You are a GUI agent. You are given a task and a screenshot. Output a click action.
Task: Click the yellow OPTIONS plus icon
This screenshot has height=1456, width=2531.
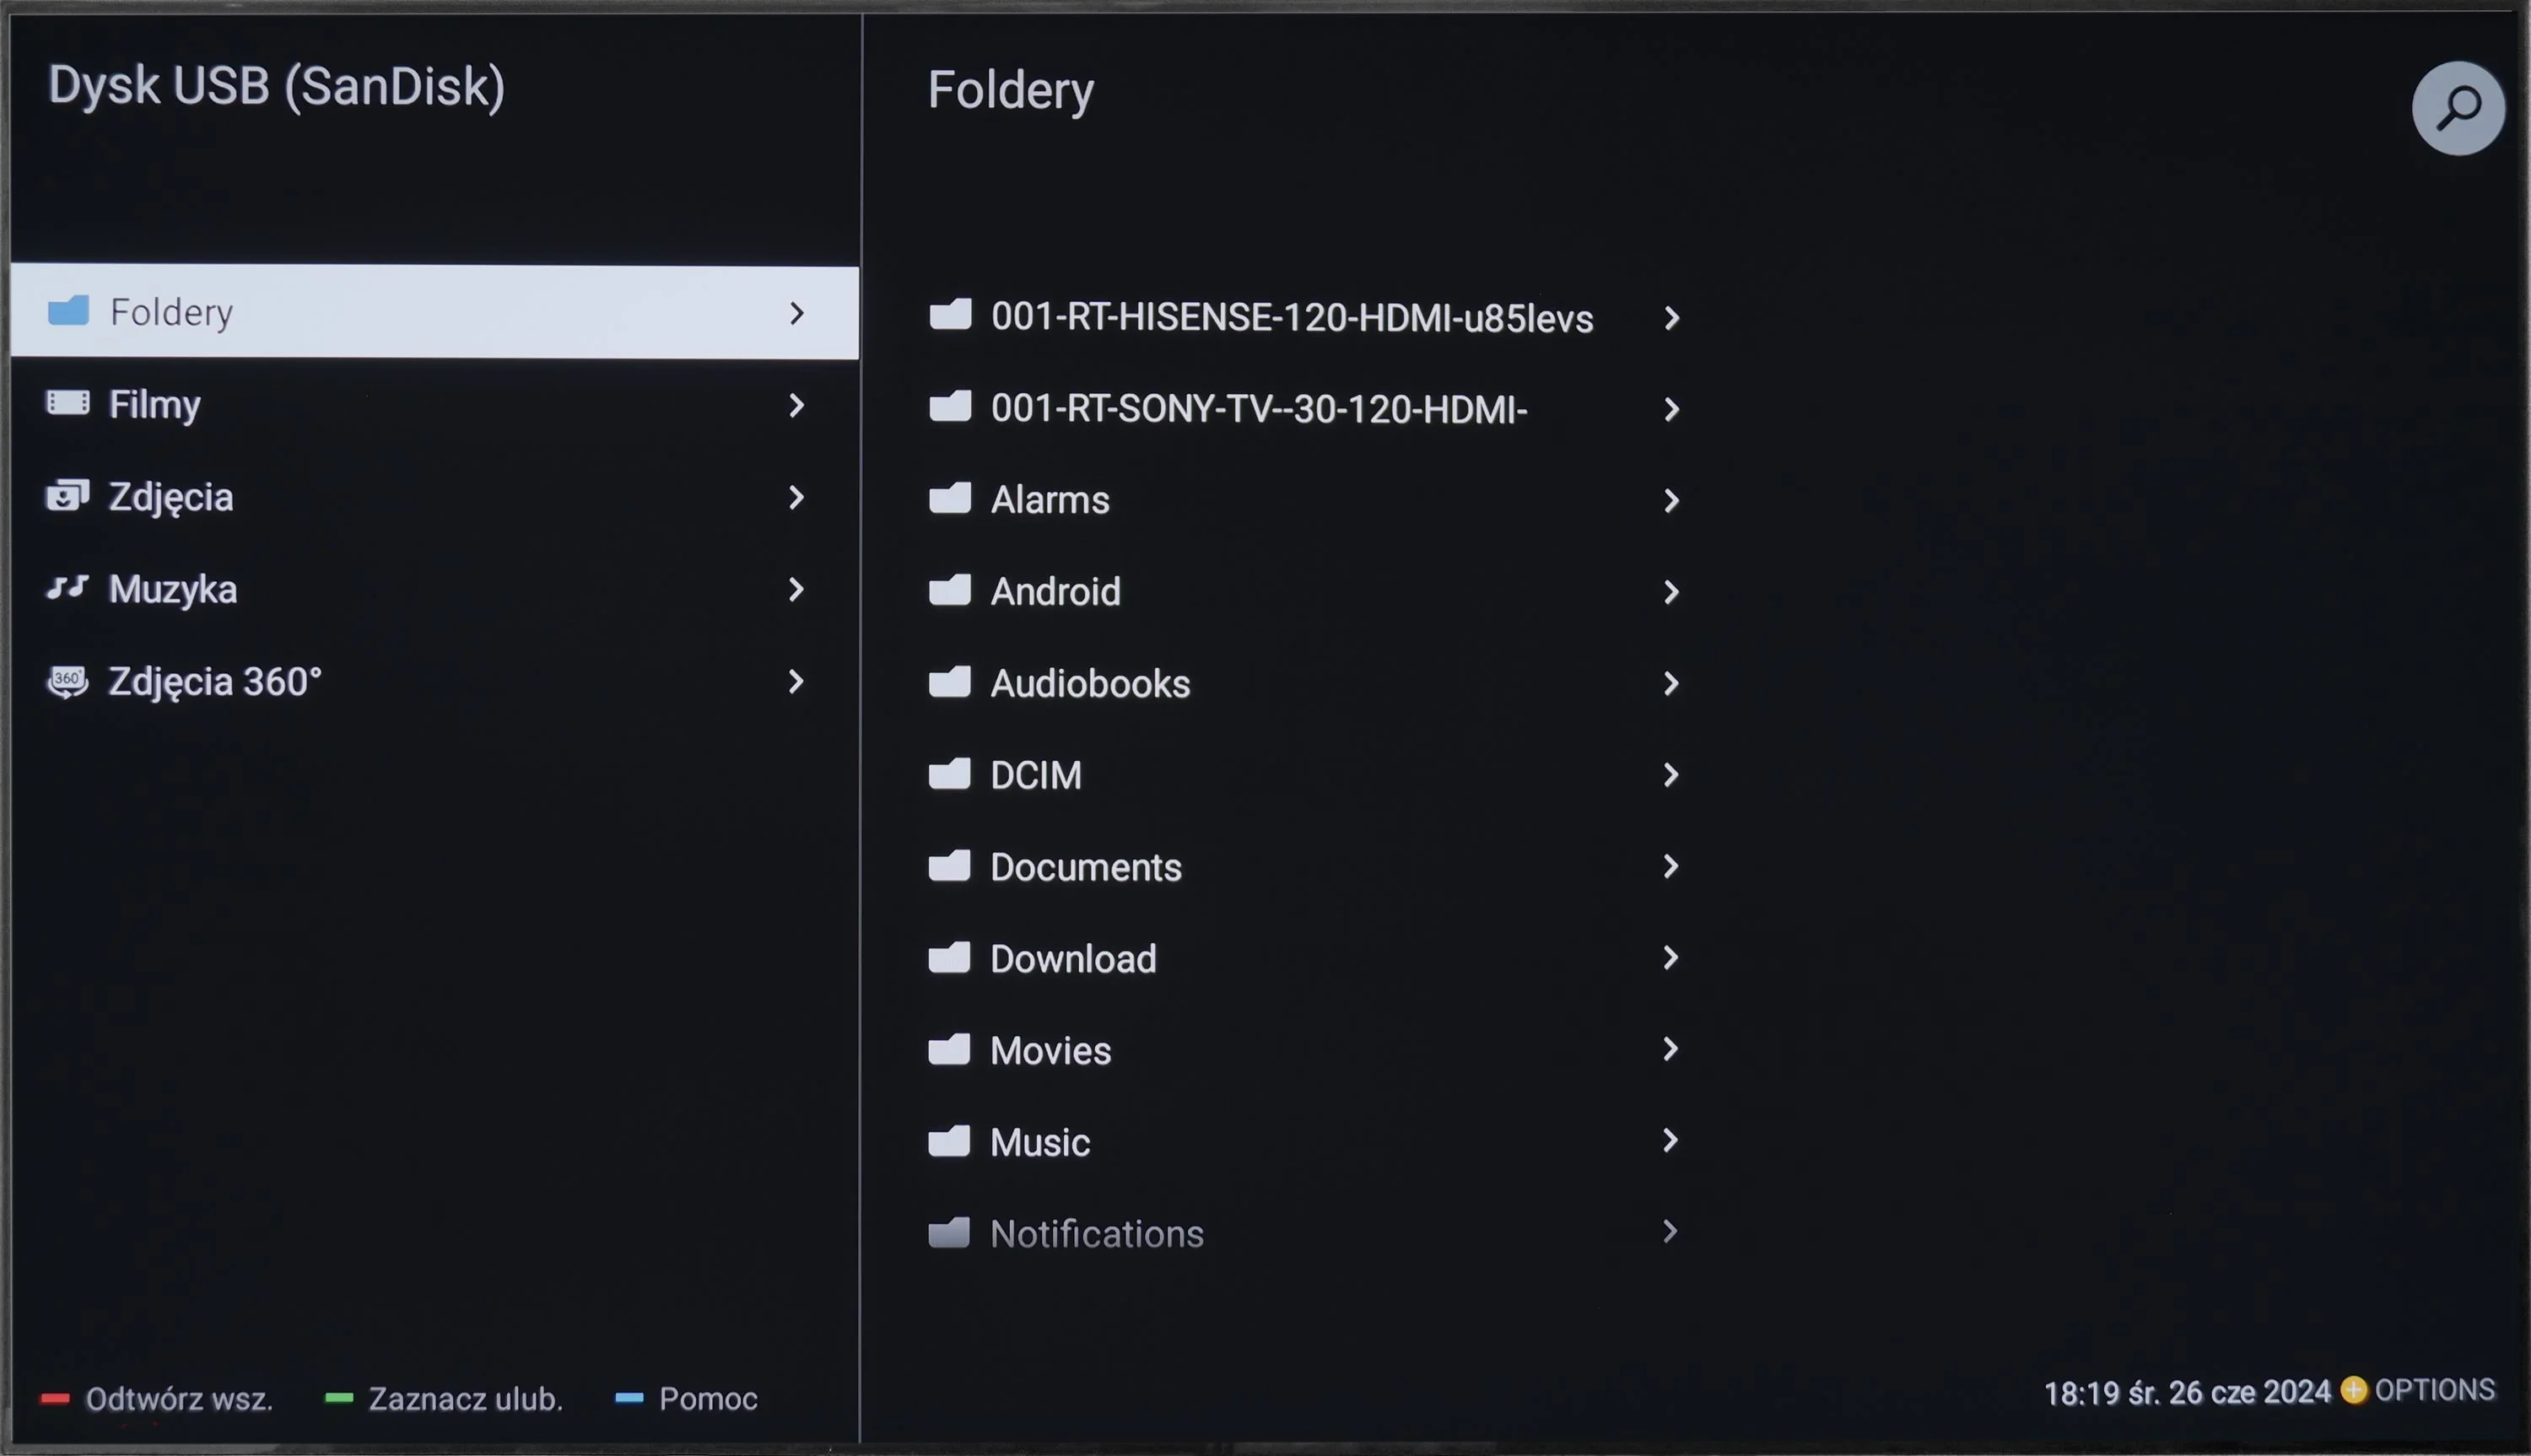click(2353, 1390)
